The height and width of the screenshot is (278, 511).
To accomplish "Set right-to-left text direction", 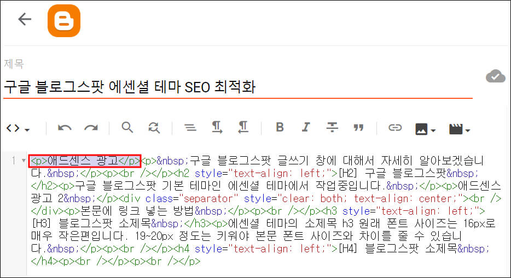I will (243, 127).
